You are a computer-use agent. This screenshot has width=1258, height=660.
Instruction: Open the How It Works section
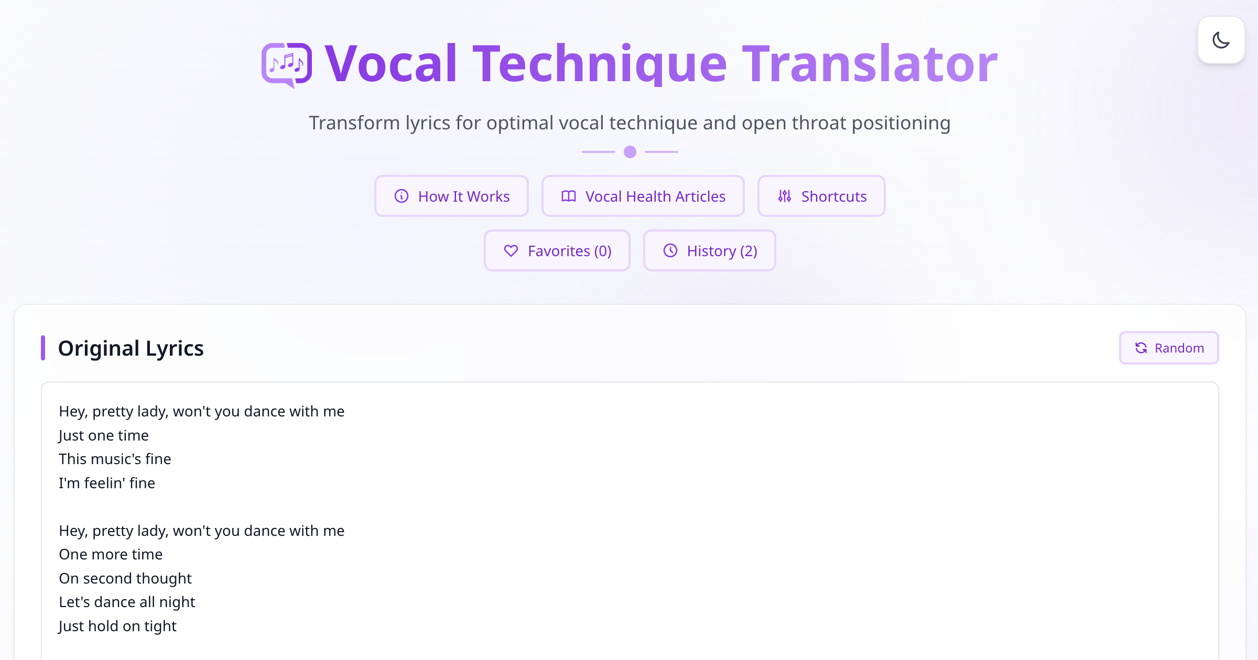click(x=451, y=196)
